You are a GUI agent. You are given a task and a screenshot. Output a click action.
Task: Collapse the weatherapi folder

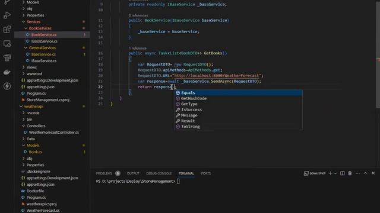click(52, 106)
